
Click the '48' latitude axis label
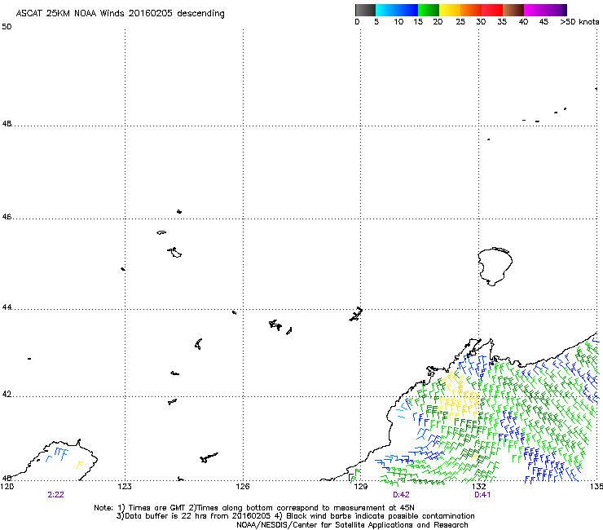[x=7, y=124]
